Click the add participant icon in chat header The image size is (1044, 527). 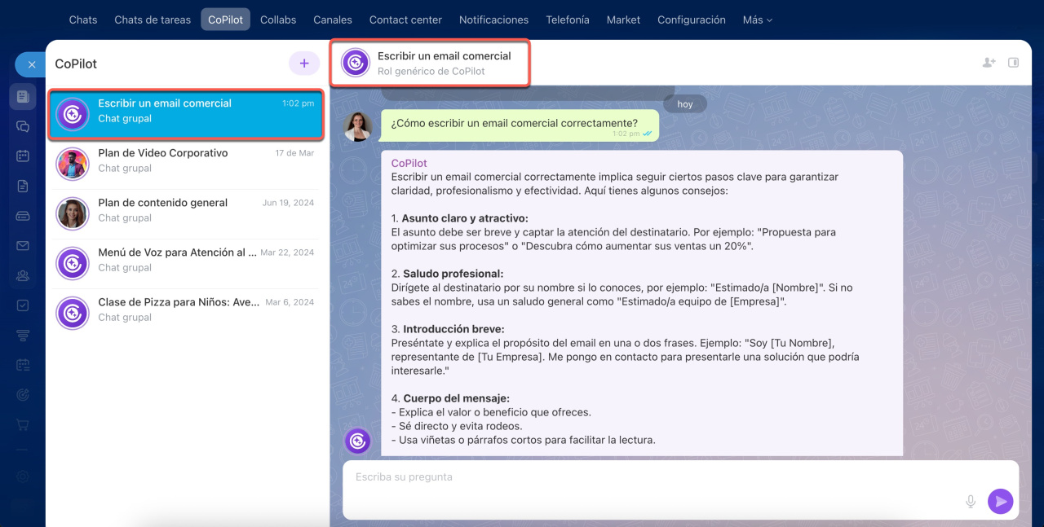989,63
